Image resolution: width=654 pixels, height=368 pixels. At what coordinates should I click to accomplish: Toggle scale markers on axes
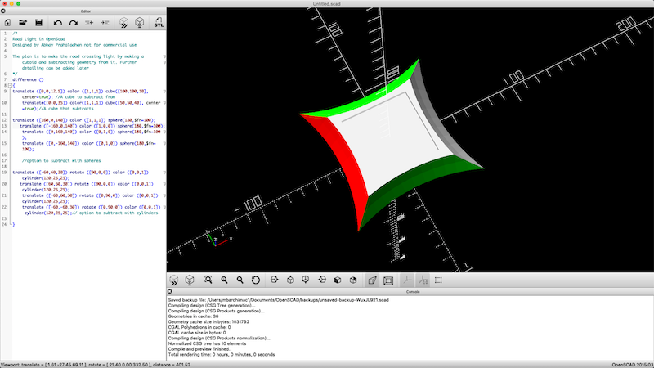[x=423, y=280]
